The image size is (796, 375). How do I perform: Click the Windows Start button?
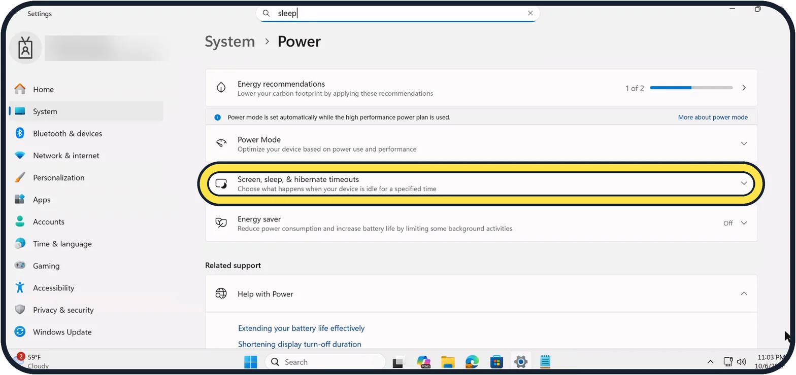click(x=250, y=362)
